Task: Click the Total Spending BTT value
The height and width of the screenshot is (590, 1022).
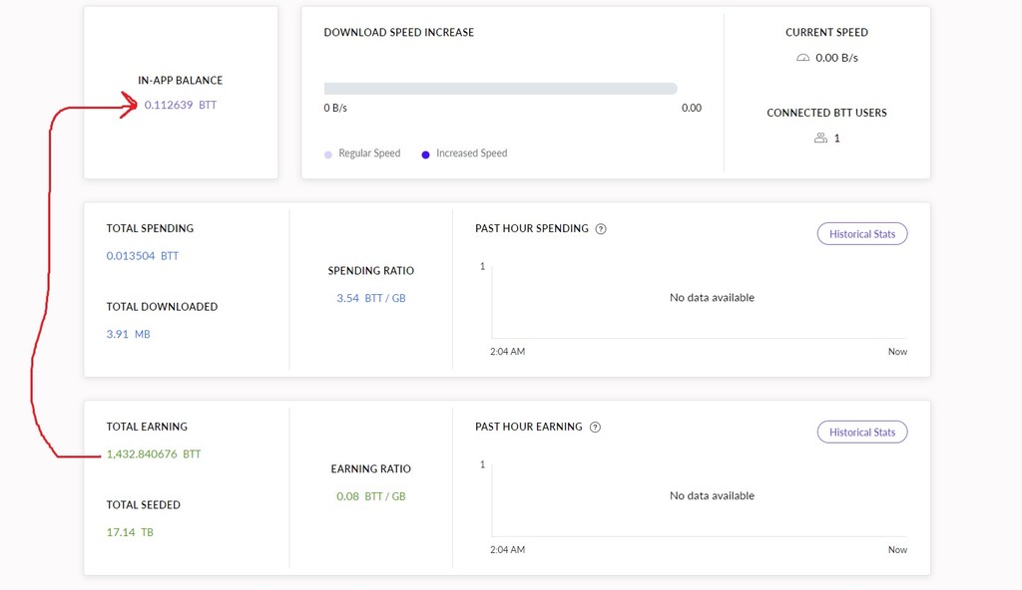Action: [x=142, y=256]
